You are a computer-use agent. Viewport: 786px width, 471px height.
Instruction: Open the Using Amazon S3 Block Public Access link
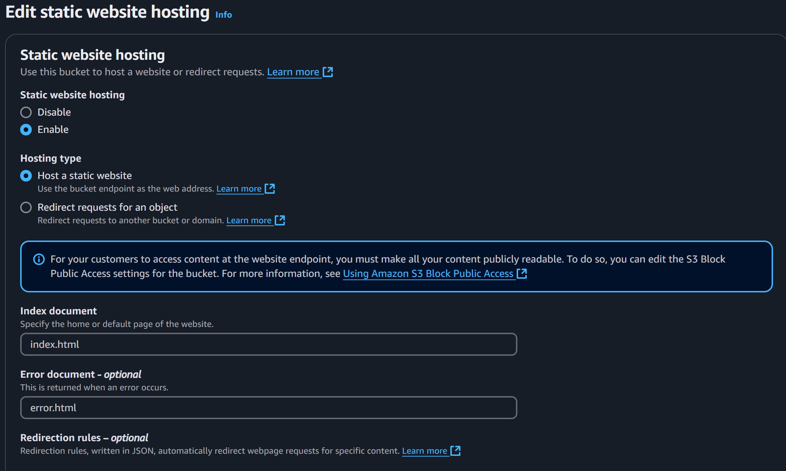(428, 274)
